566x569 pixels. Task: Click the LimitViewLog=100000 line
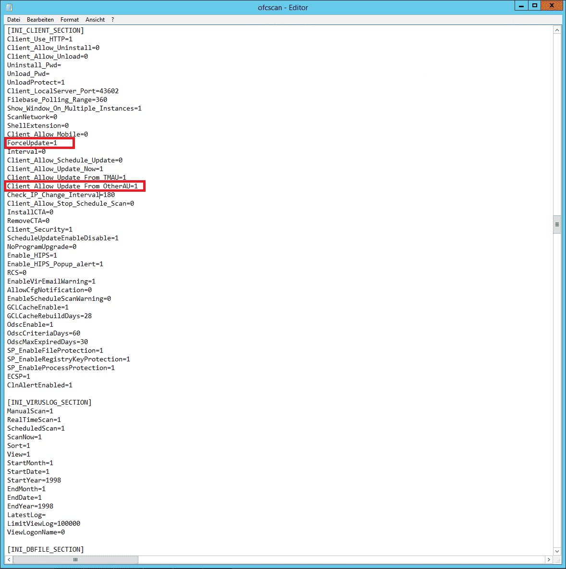(x=44, y=524)
